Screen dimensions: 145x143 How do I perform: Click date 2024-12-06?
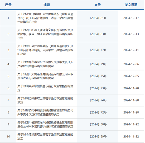[x=131, y=64]
